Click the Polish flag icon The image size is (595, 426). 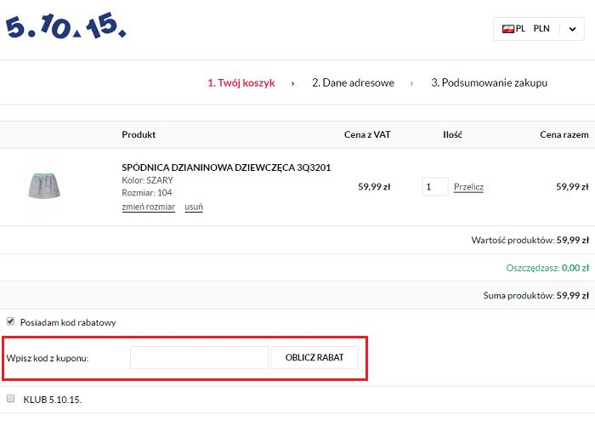(507, 29)
